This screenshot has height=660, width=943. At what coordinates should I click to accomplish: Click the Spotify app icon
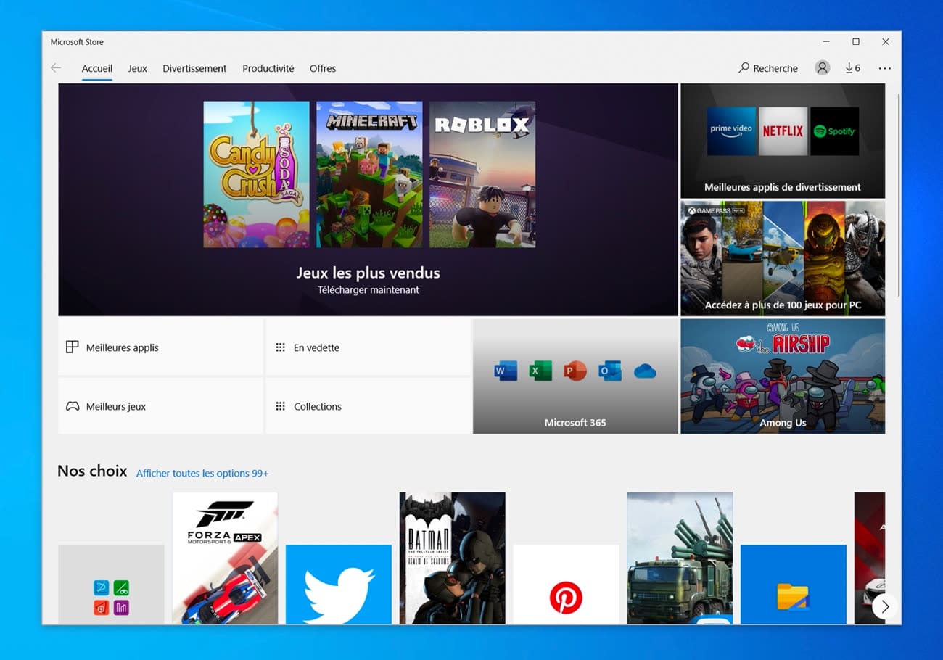[834, 131]
